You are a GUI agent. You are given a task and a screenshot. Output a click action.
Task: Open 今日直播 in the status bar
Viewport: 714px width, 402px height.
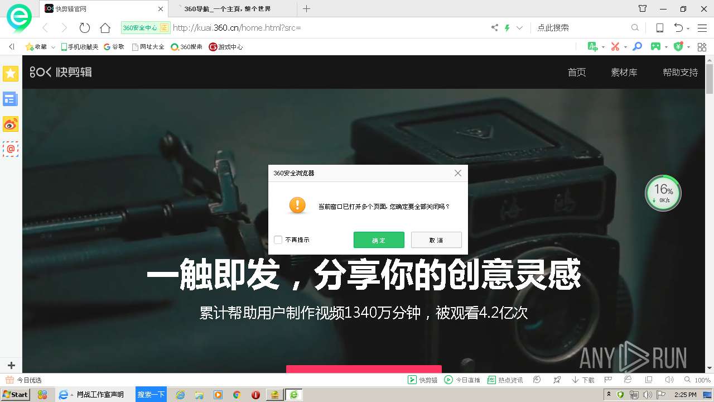tap(462, 380)
